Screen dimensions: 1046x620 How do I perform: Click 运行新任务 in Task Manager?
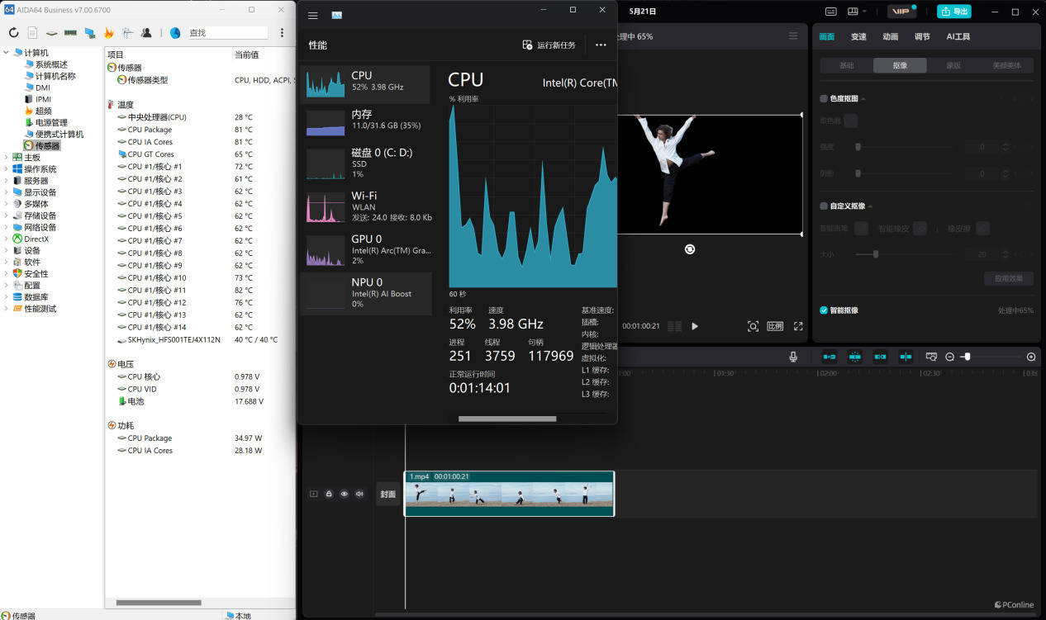point(549,45)
